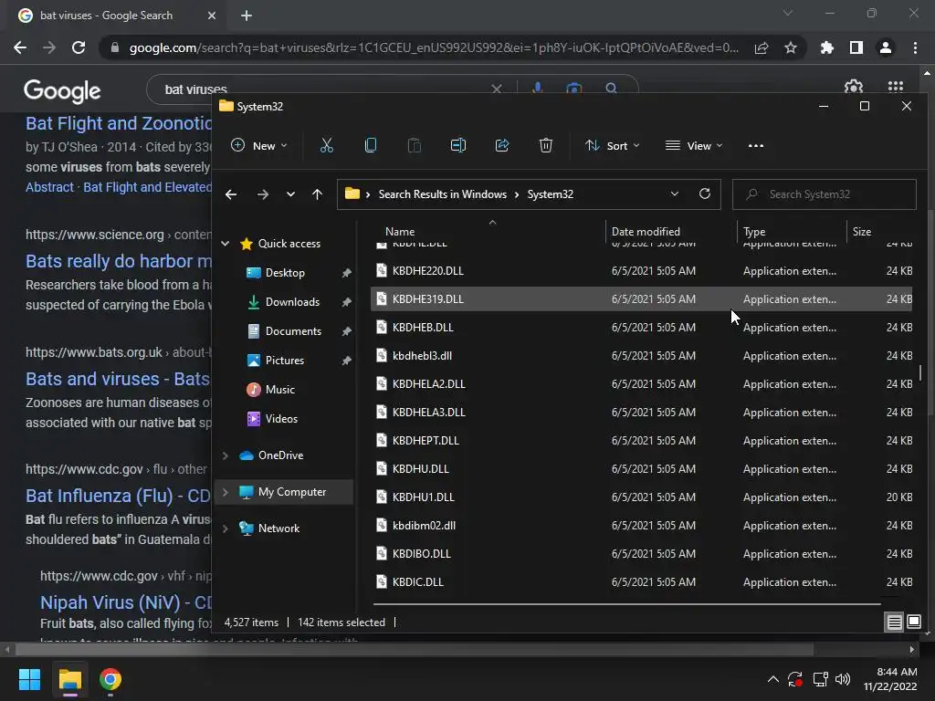Select the KBDHEB.DLL file
The image size is (935, 701).
pyautogui.click(x=642, y=328)
